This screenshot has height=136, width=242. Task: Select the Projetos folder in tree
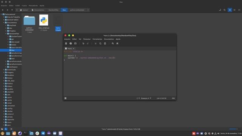pos(11,31)
